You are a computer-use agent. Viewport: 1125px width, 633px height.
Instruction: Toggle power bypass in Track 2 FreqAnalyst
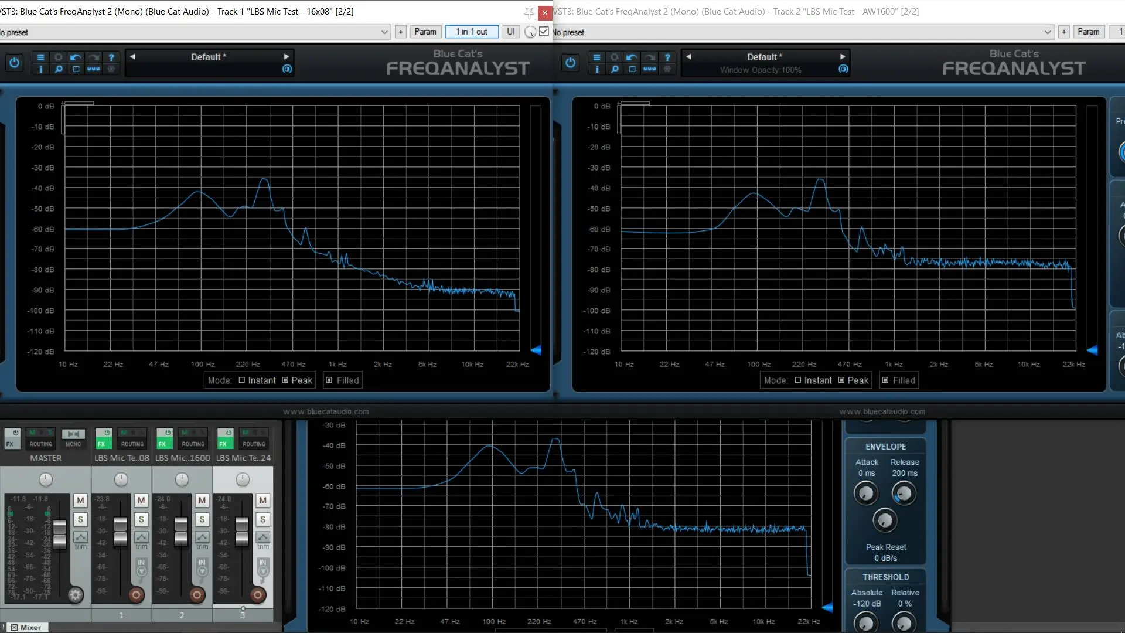pyautogui.click(x=570, y=63)
